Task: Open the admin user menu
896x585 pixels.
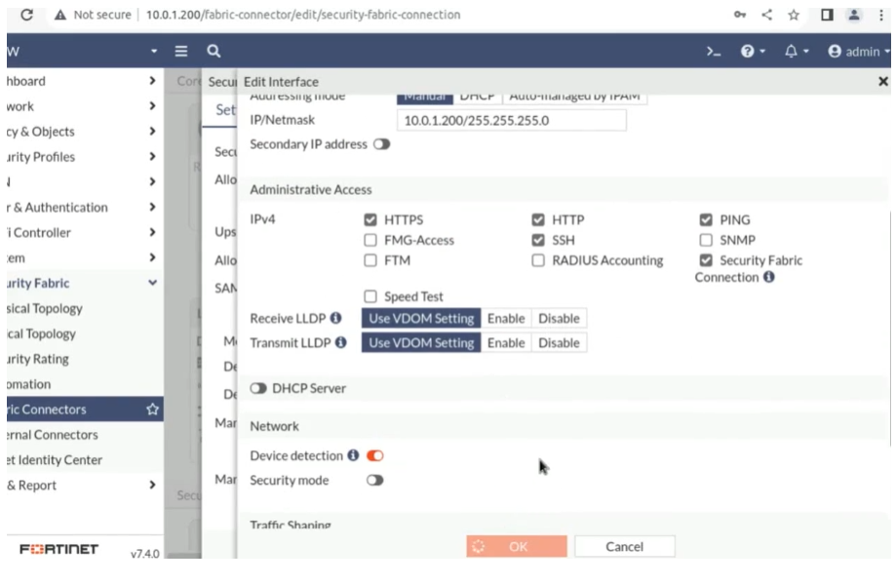Action: 858,52
